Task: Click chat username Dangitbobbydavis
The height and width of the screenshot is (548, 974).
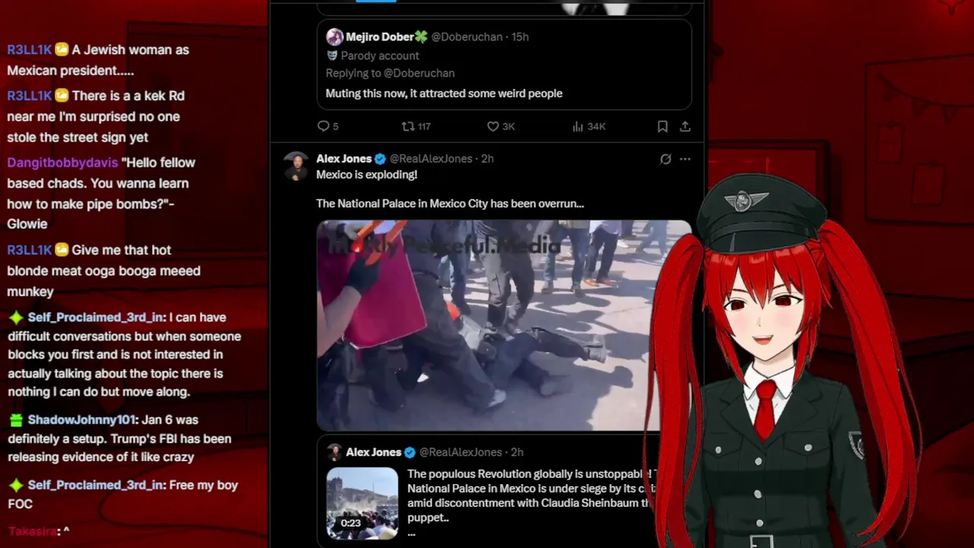Action: click(x=62, y=162)
